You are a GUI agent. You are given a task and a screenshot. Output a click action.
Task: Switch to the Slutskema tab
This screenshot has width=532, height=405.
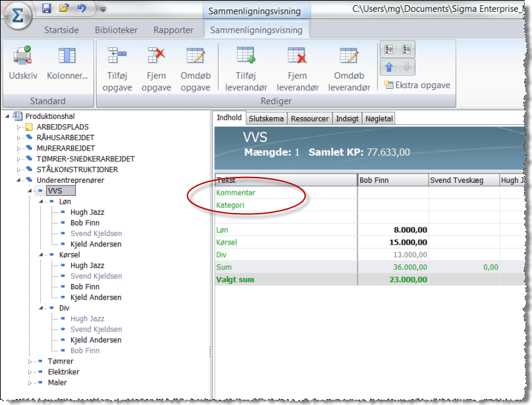coord(267,118)
